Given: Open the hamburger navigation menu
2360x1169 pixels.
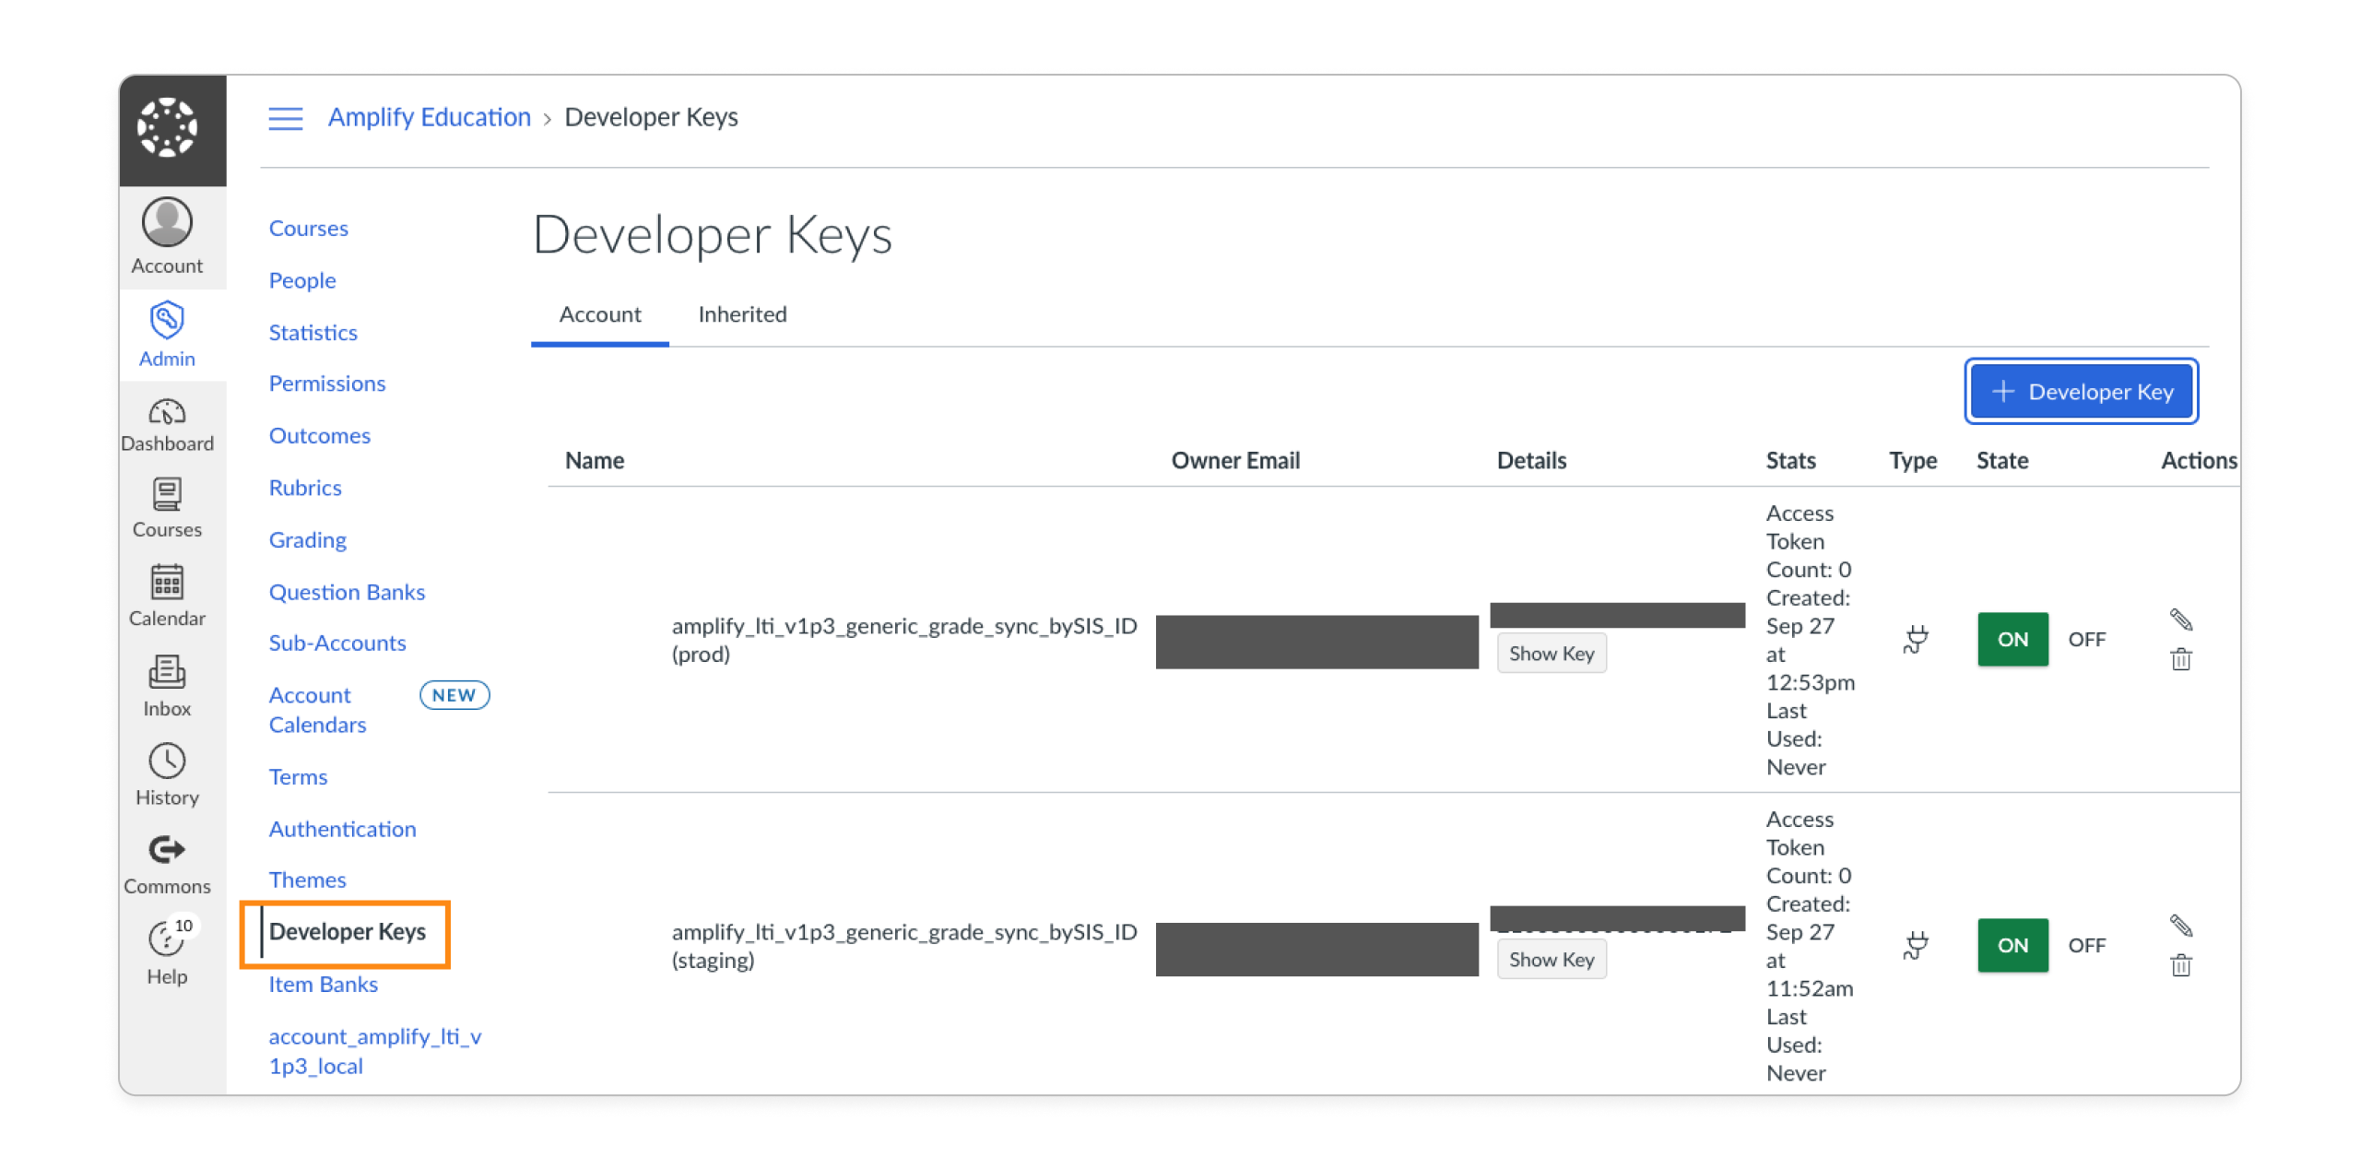Looking at the screenshot, I should click(285, 118).
